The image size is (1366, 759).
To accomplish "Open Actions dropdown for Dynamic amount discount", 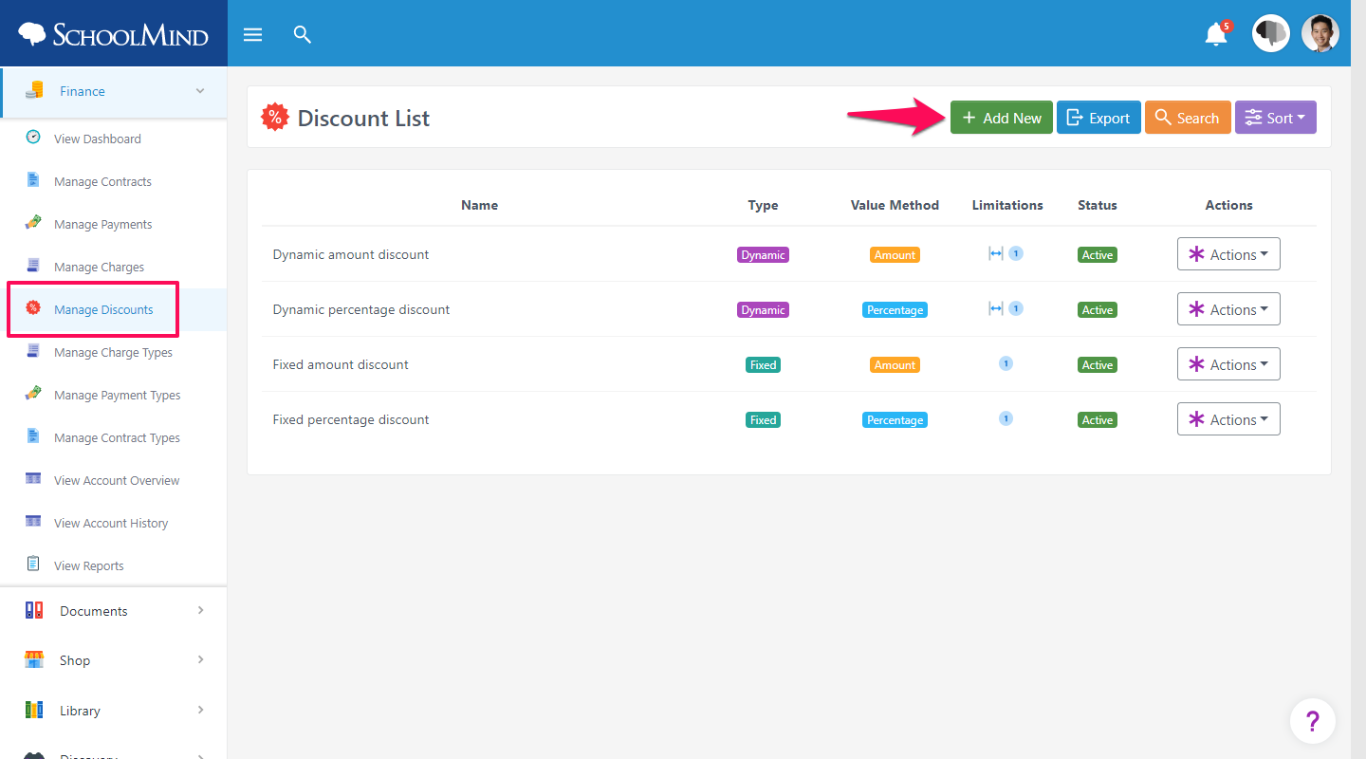I will point(1228,254).
